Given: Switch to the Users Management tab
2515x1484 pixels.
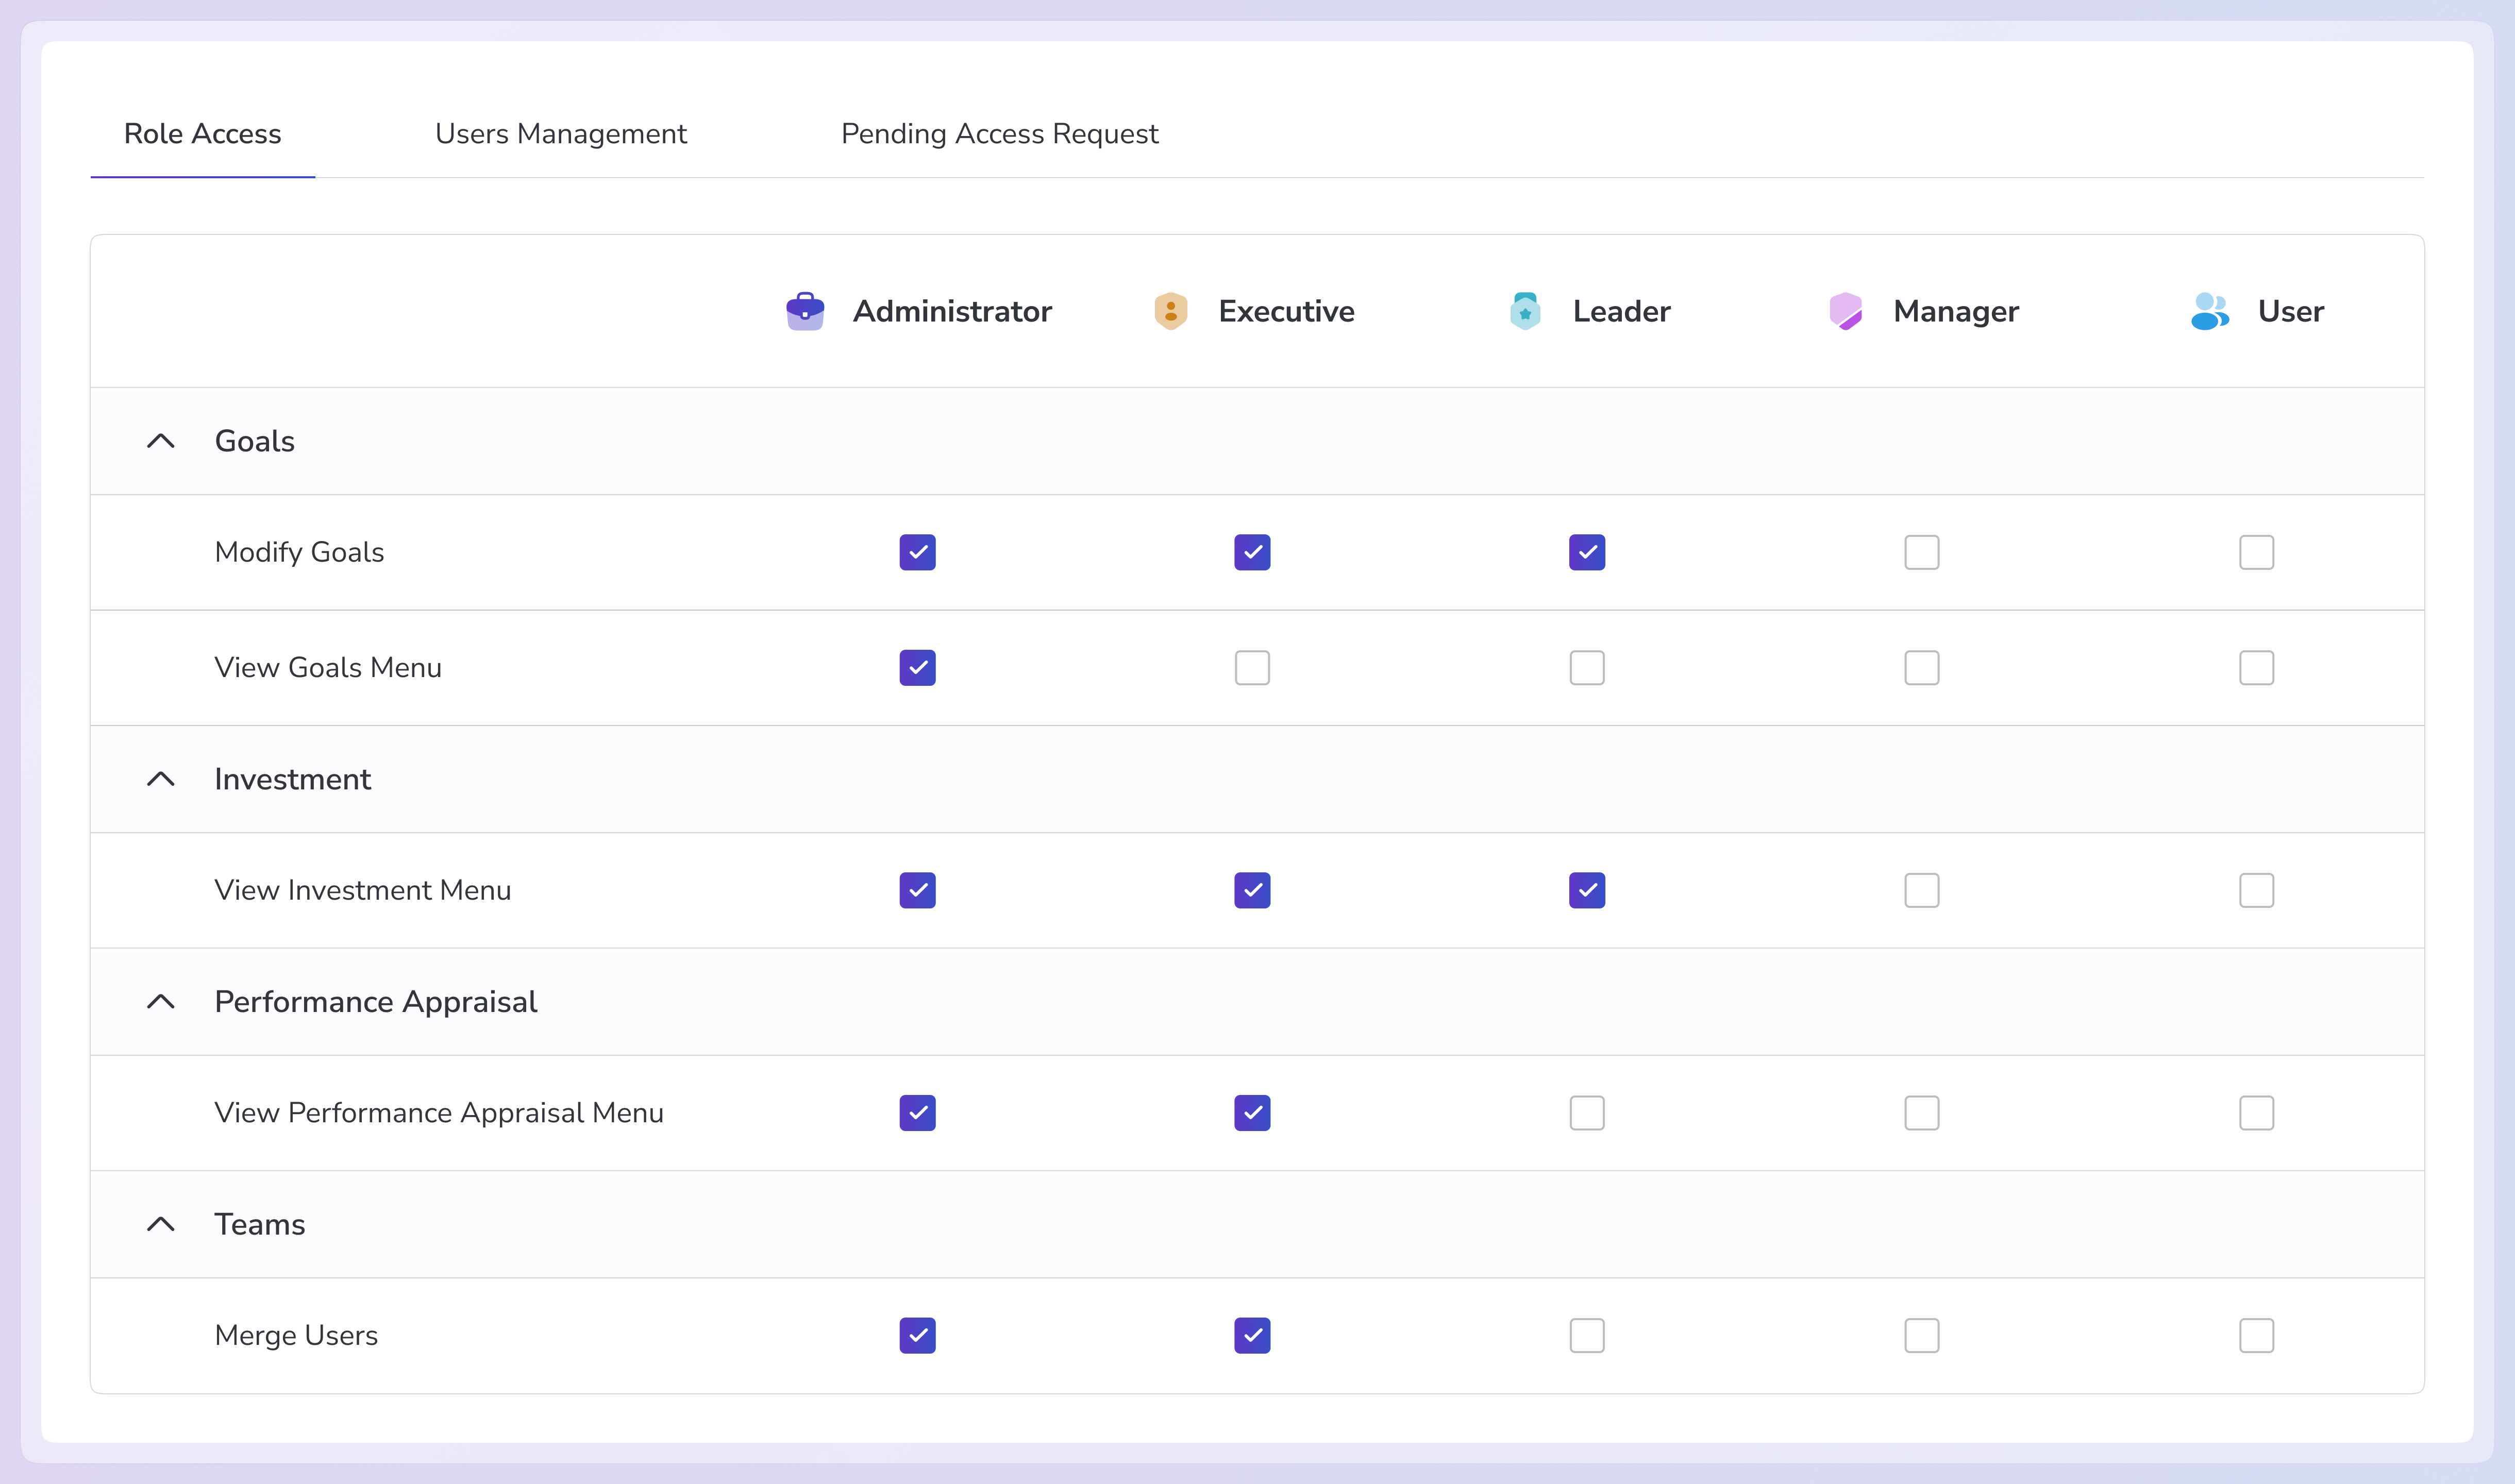Looking at the screenshot, I should 561,134.
